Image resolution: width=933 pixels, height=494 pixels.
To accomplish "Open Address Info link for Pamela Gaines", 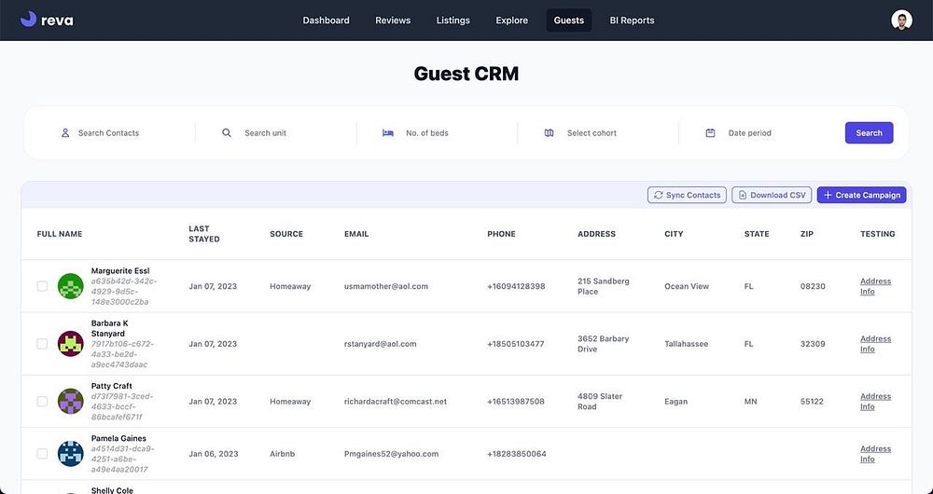I will [875, 454].
